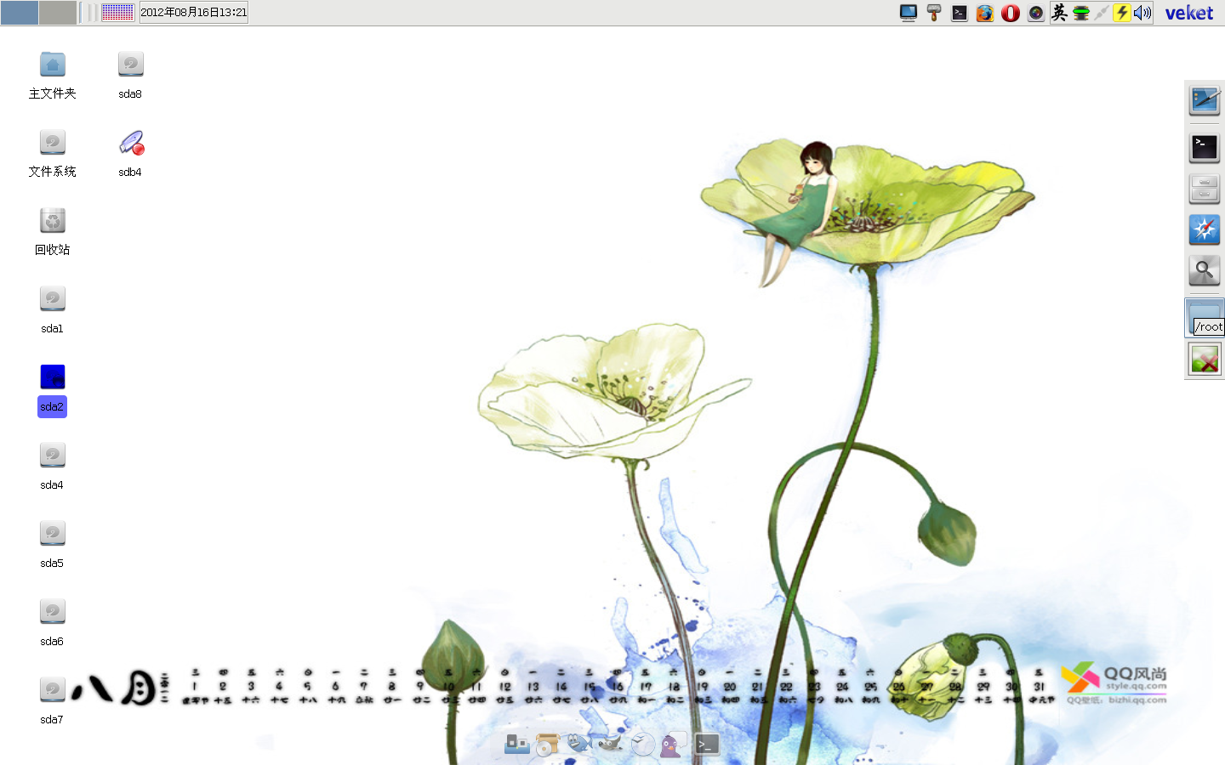The image size is (1225, 765).
Task: Launch Pidgin messenger from bottom dock
Action: tap(674, 743)
